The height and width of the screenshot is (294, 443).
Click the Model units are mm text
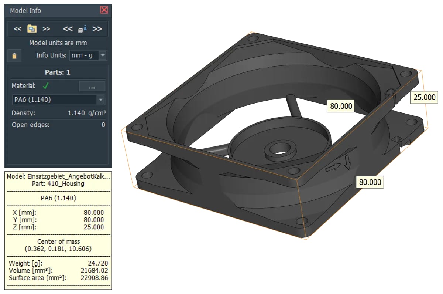(x=58, y=43)
